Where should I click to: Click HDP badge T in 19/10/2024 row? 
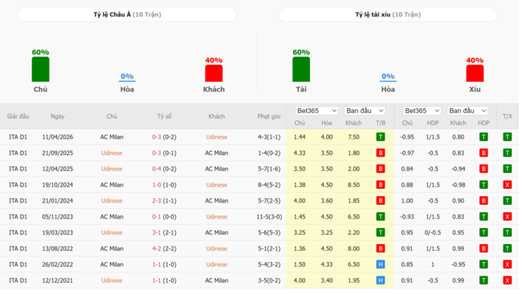pyautogui.click(x=483, y=185)
